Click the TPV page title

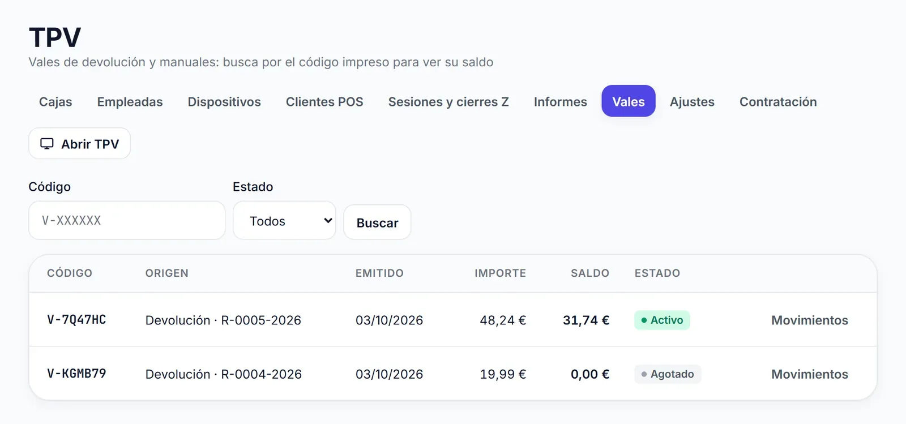(55, 38)
